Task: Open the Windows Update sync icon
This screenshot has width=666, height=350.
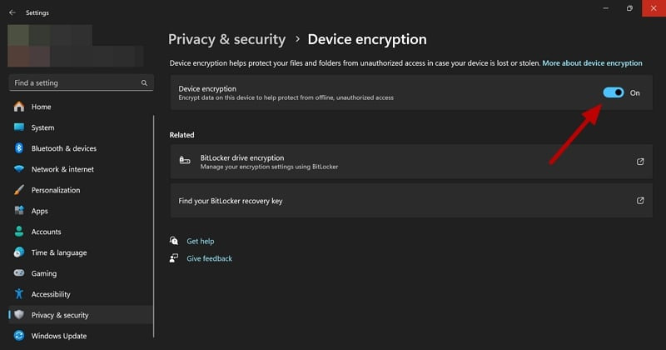Action: click(x=19, y=336)
